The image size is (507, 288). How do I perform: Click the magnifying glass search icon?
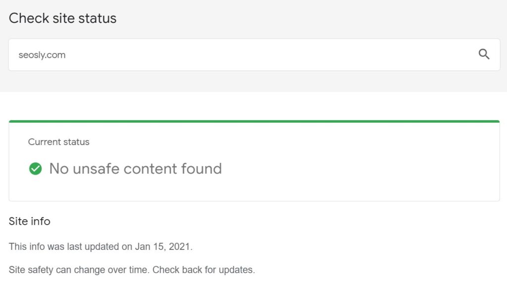tap(484, 54)
